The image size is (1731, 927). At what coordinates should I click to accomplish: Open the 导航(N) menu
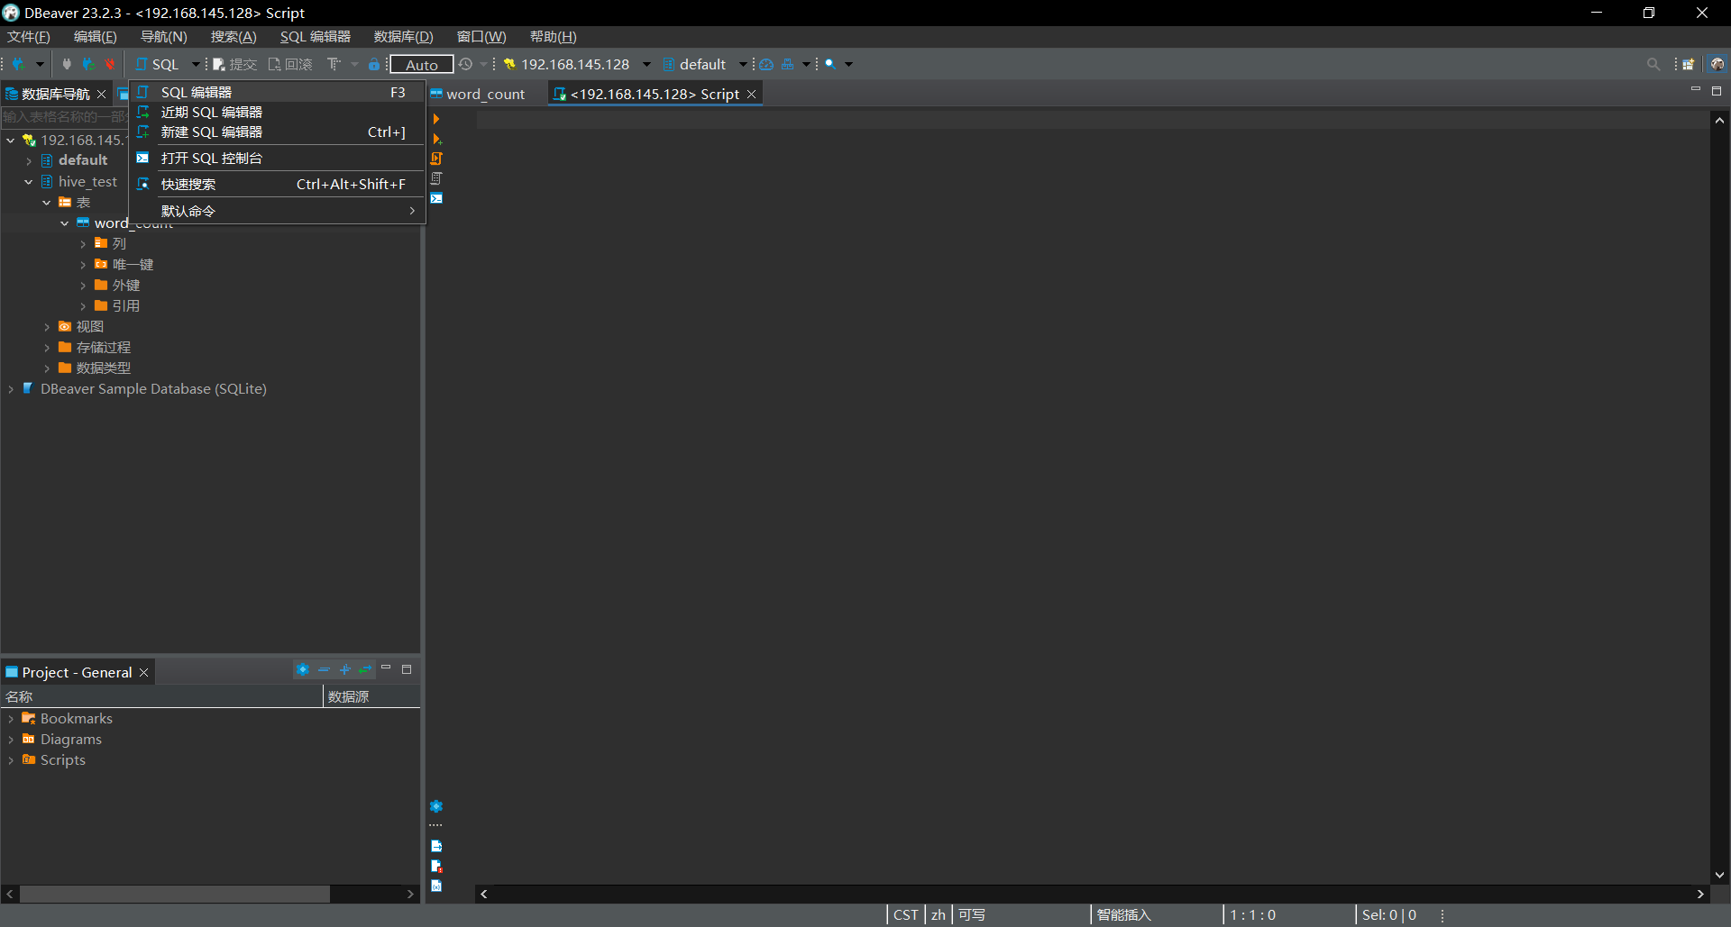[x=164, y=37]
